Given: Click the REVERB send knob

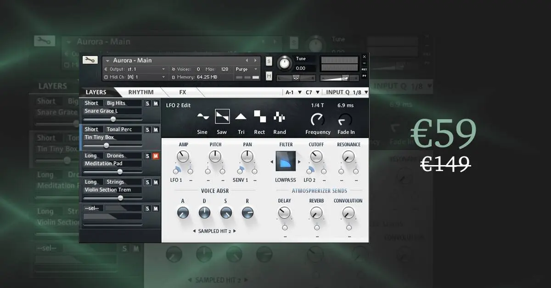Looking at the screenshot, I should click(316, 213).
